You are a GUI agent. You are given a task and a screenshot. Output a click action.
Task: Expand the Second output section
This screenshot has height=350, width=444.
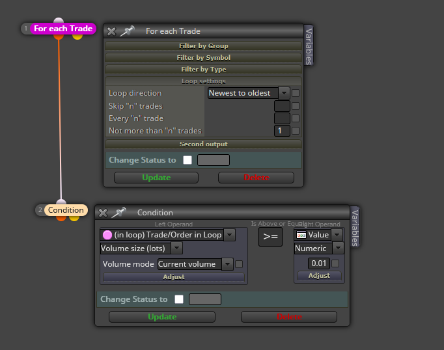(x=203, y=144)
